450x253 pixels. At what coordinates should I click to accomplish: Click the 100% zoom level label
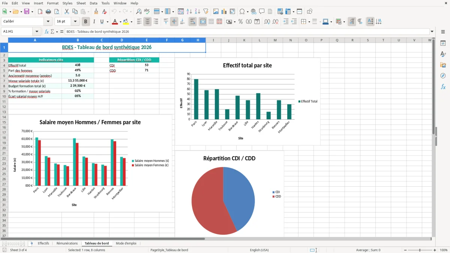coord(444,250)
